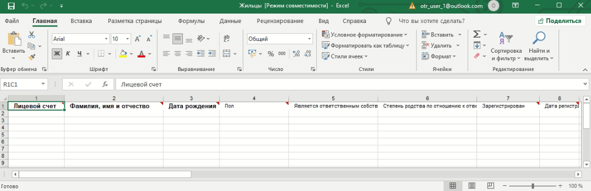Open Сортировка и фильтр menu
Image resolution: width=591 pixels, height=191 pixels.
tap(506, 46)
